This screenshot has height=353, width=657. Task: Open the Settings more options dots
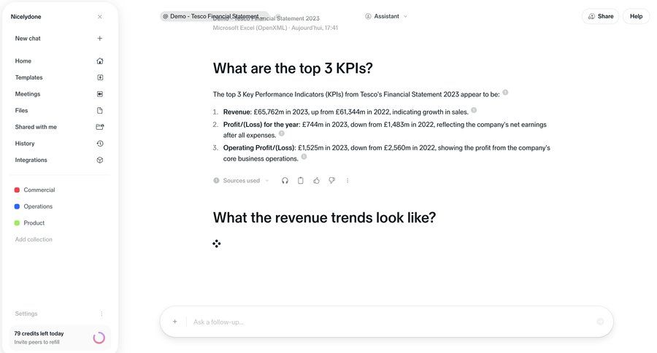pos(101,314)
